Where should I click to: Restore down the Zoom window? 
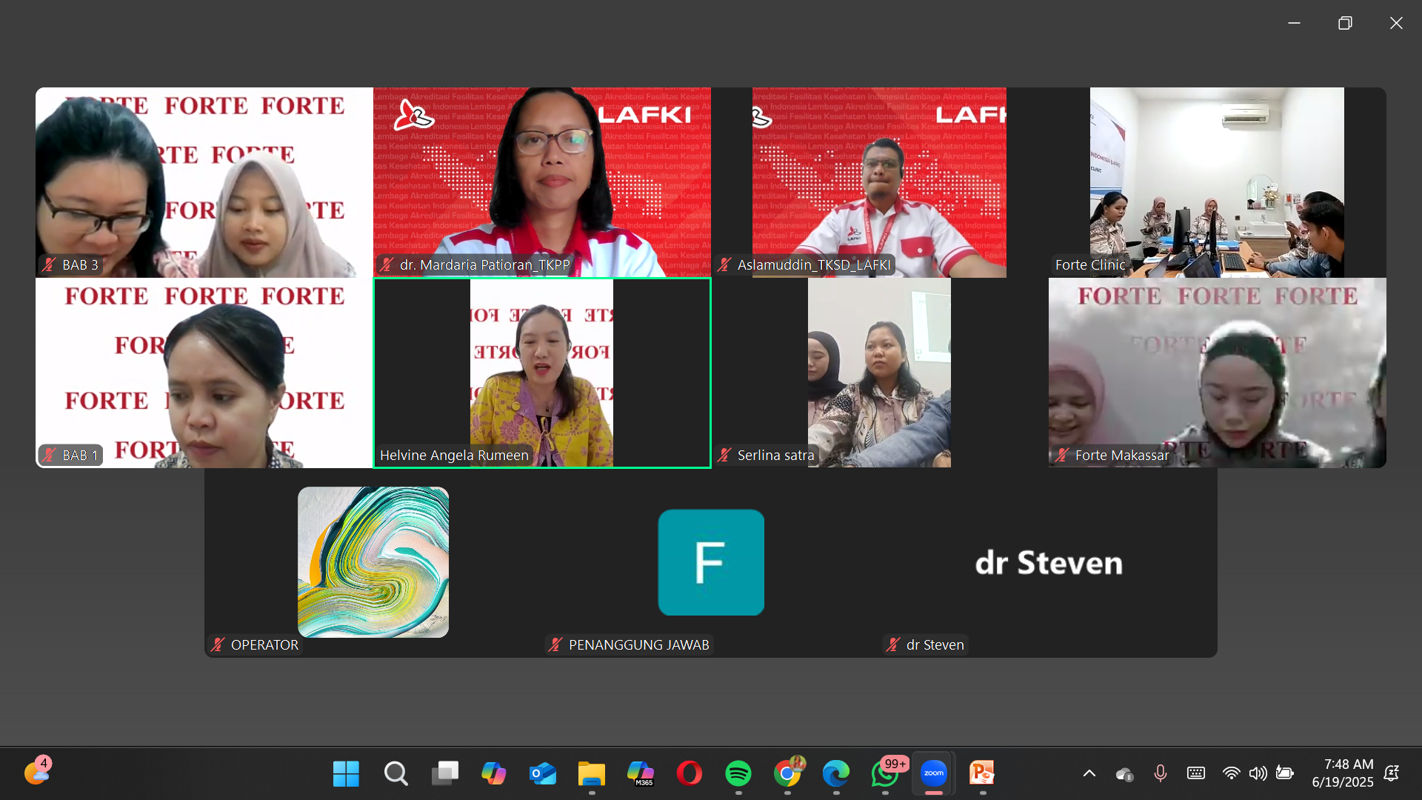point(1345,23)
